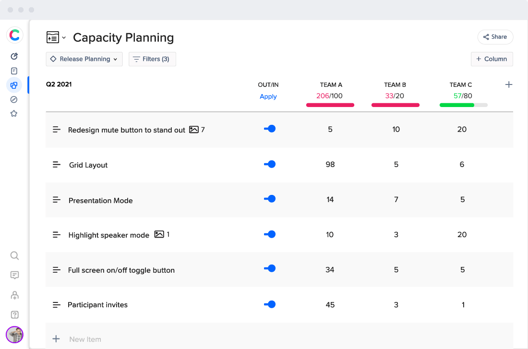The image size is (528, 349).
Task: Switch off the Presentation Mode toggle
Action: 270,199
